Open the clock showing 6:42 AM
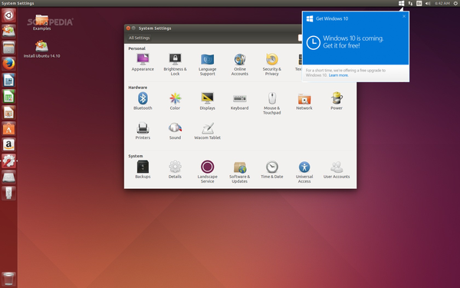460x288 pixels. 442,3
